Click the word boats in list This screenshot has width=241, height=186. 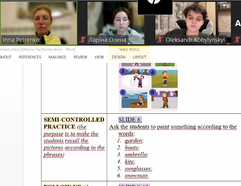click(x=132, y=148)
